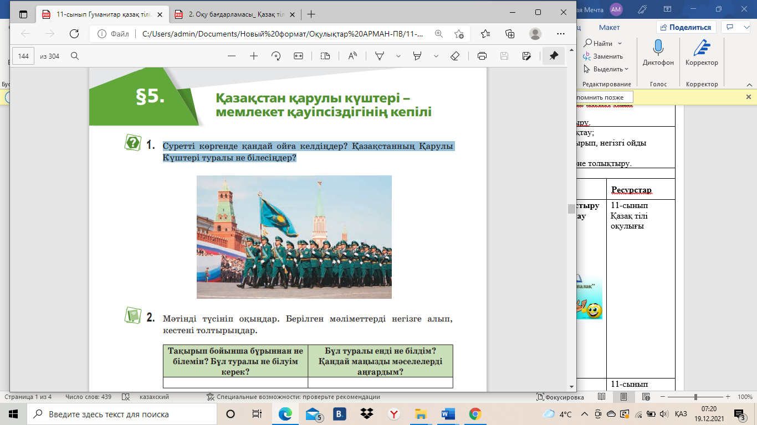The image size is (757, 425).
Task: Expand the Highlight tool options arrow
Action: click(436, 56)
